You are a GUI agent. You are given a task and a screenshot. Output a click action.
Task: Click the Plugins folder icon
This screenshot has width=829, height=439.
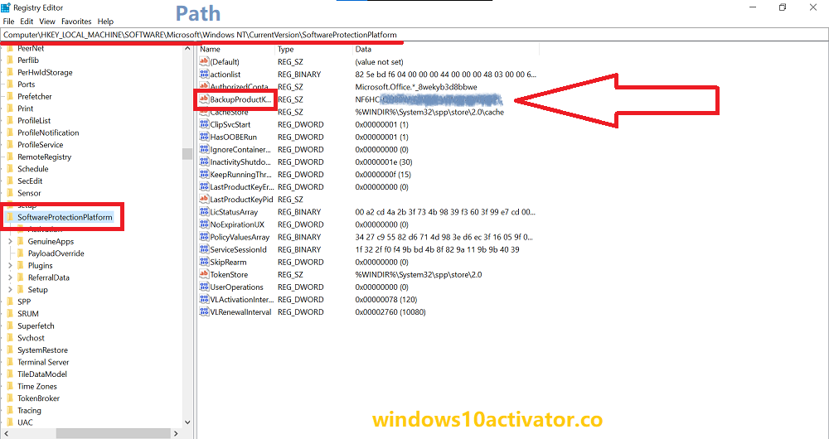coord(21,265)
